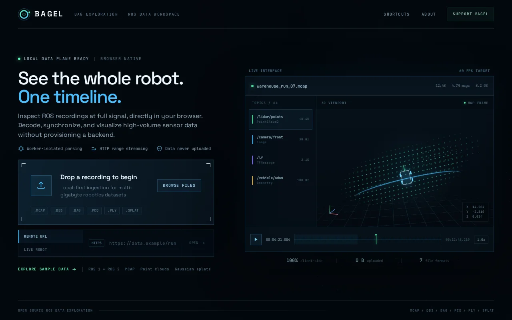Open the Shortcuts menu item
The height and width of the screenshot is (320, 512).
point(396,14)
